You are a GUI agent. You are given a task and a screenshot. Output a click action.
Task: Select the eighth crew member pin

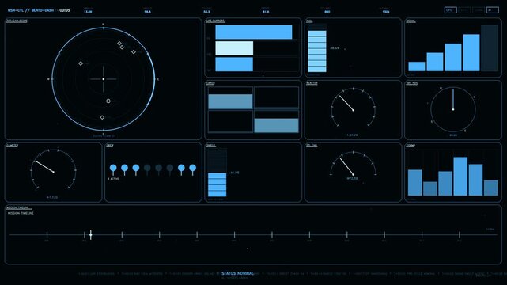[x=193, y=169]
